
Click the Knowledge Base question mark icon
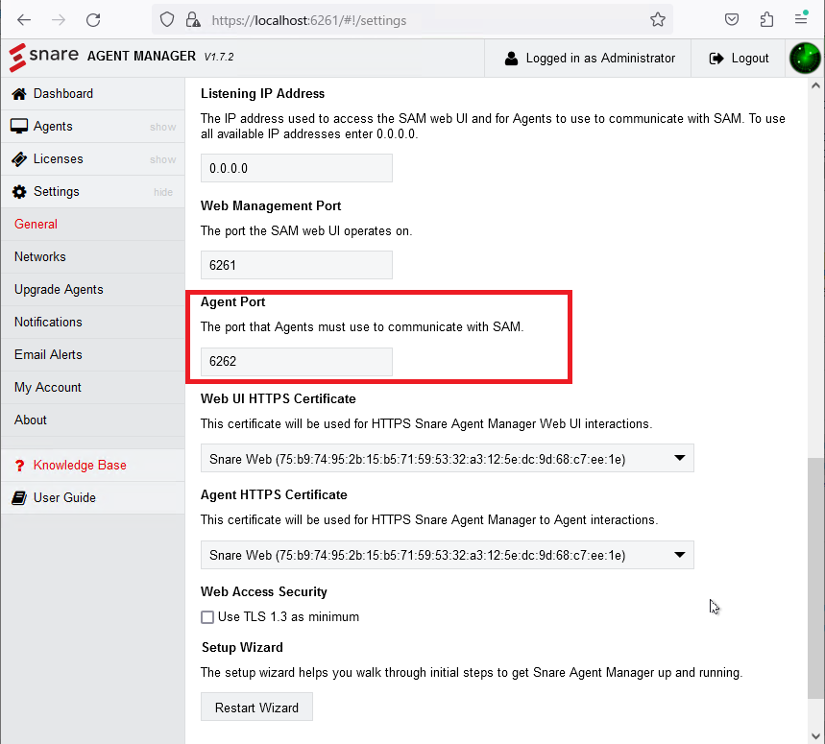click(19, 466)
